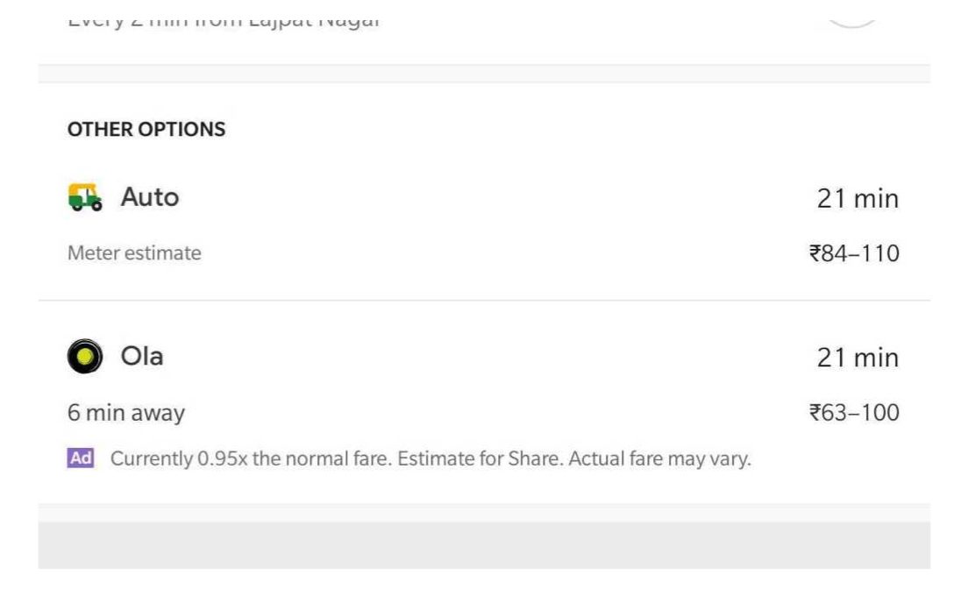The width and height of the screenshot is (968, 590).
Task: Click the purple Ad badge
Action: pos(81,458)
